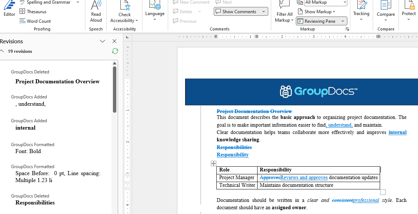Open the Tracking menu

click(x=361, y=13)
